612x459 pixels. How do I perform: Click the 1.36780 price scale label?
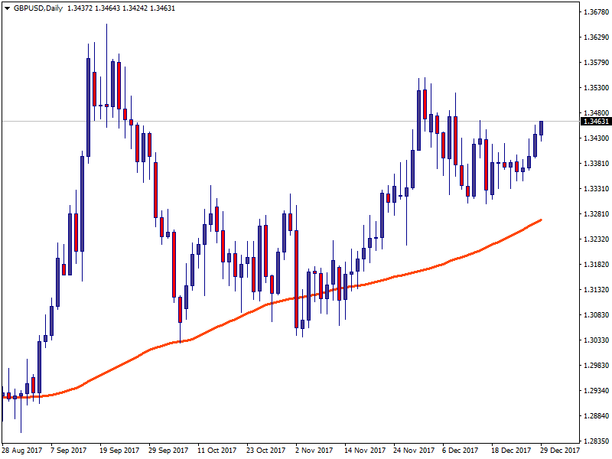(x=594, y=12)
